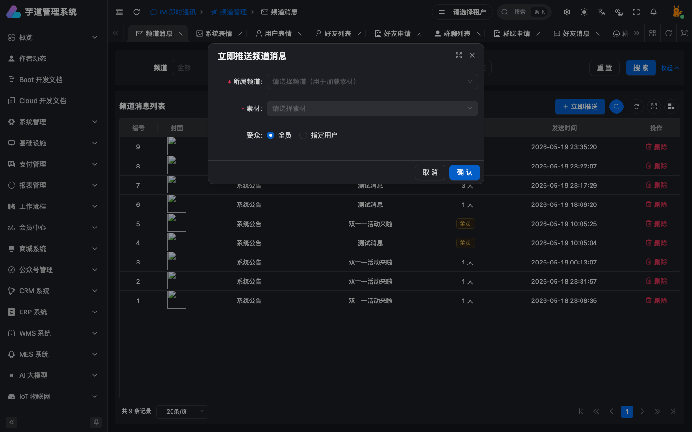Expand the 系统管理 sidebar menu

53,122
